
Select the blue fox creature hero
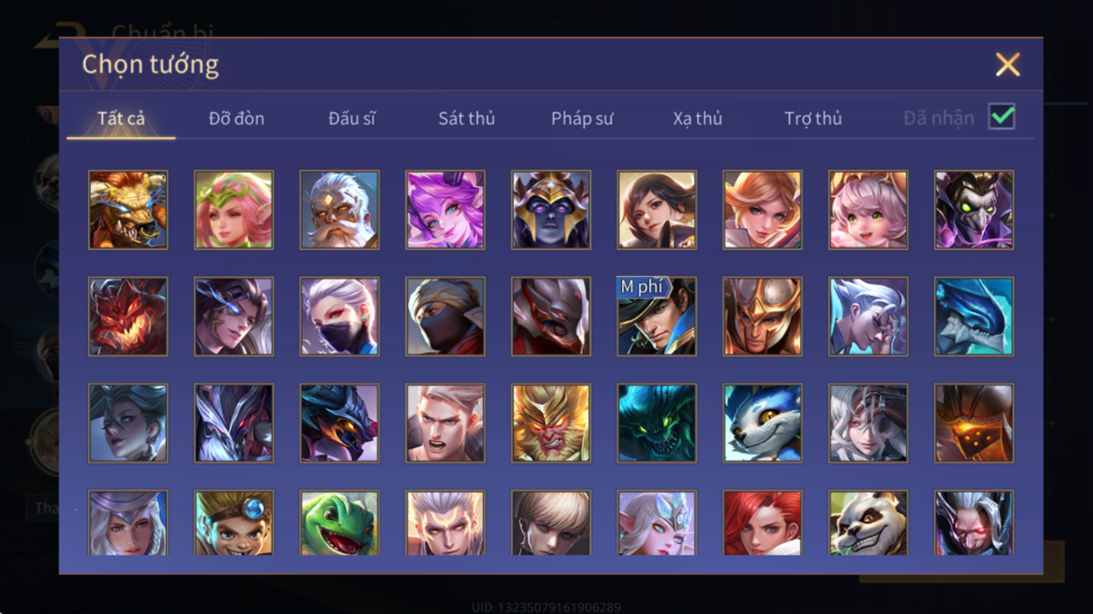(x=762, y=423)
